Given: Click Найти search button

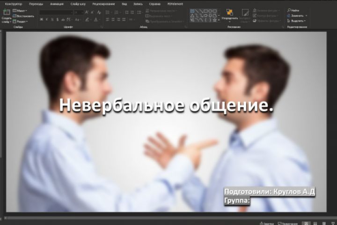Looking at the screenshot, I should pos(293,10).
